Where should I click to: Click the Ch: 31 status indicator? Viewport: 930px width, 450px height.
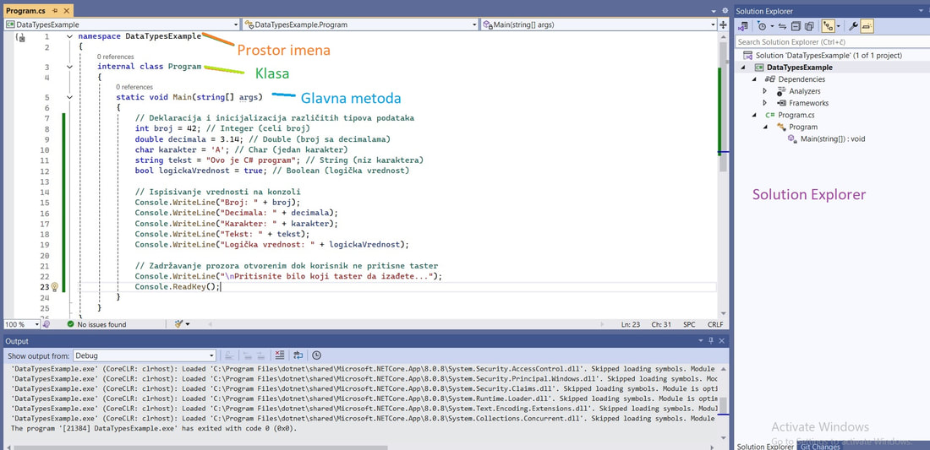[661, 324]
